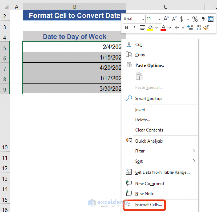Click the New Comment bubble icon
217x212 pixels.
coord(129,183)
